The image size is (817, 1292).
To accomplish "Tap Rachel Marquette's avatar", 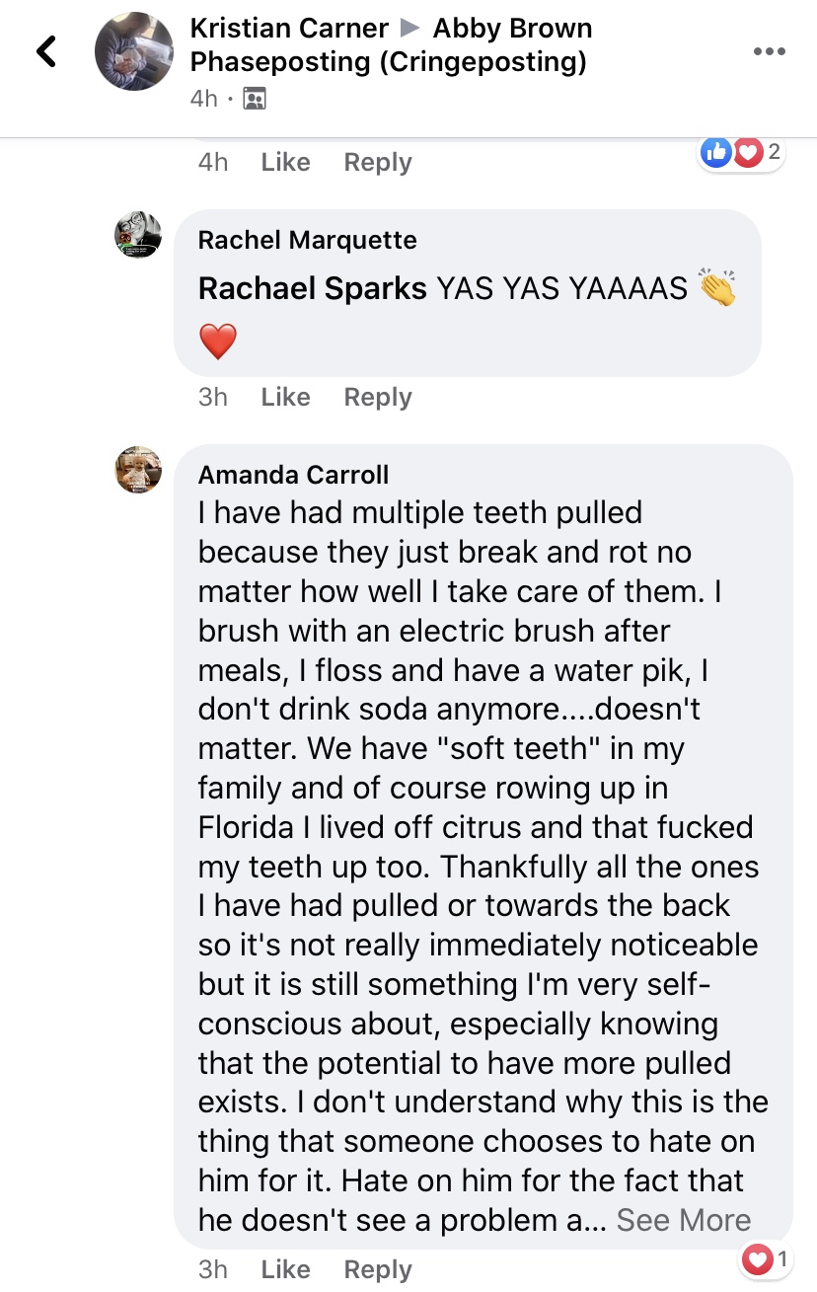I will [x=137, y=235].
